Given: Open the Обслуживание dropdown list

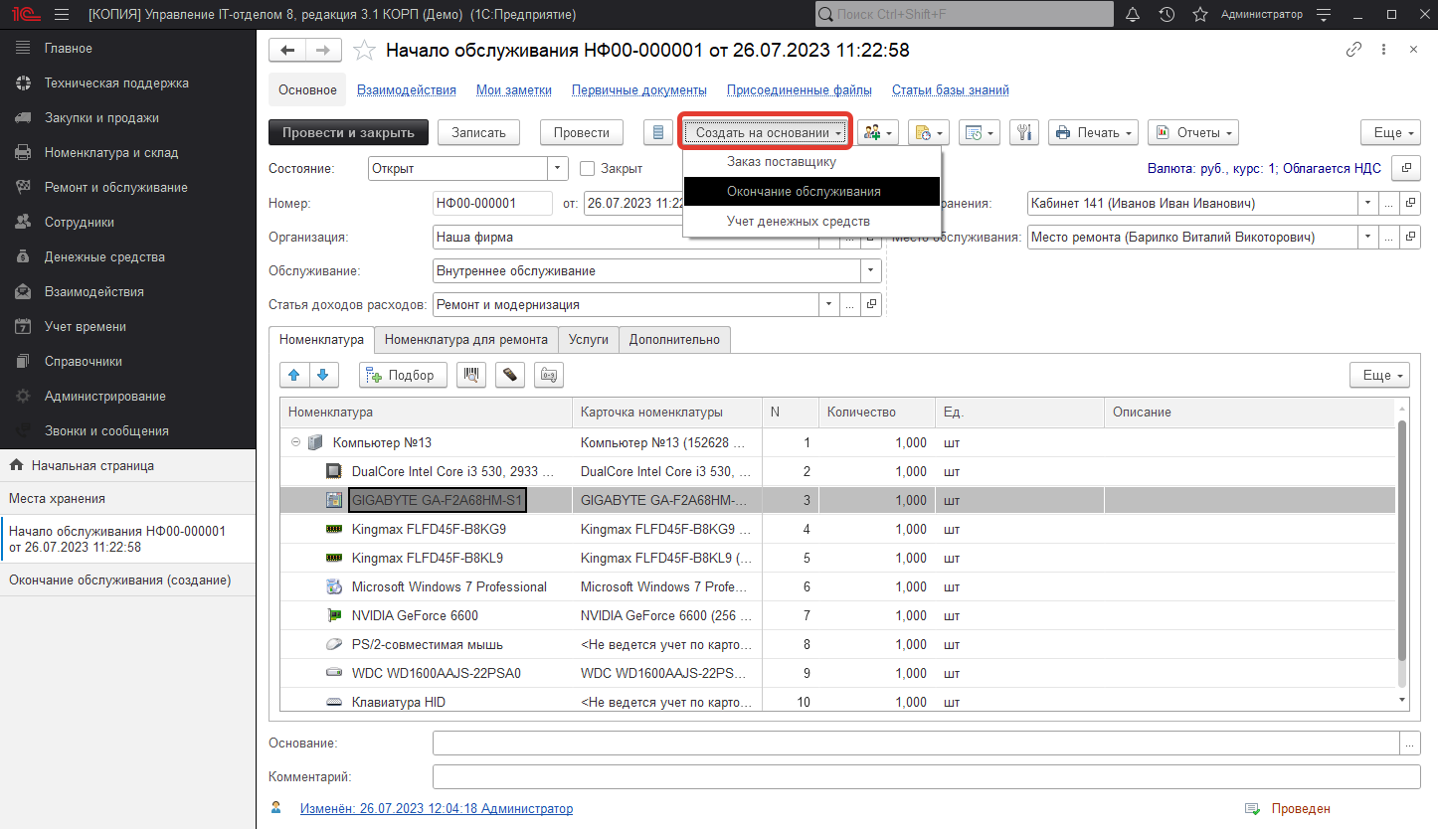Looking at the screenshot, I should pyautogui.click(x=871, y=270).
